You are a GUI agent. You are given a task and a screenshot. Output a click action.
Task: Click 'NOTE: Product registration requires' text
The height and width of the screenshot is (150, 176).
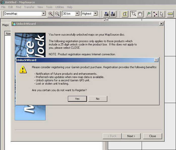tap(82, 54)
